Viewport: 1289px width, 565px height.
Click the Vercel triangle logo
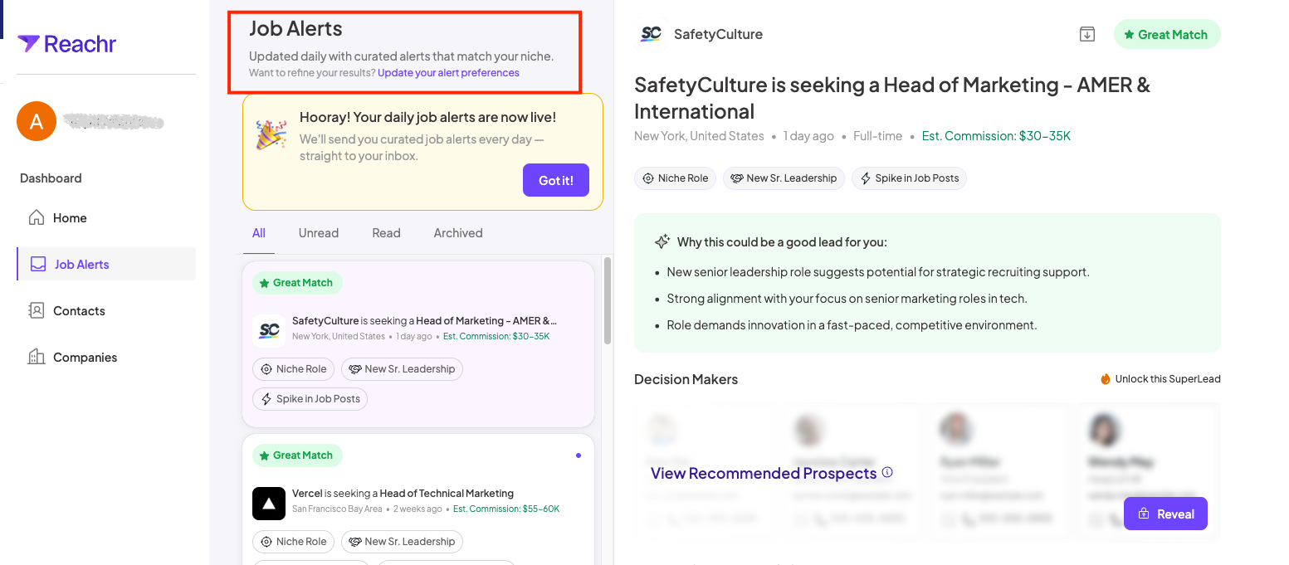269,503
